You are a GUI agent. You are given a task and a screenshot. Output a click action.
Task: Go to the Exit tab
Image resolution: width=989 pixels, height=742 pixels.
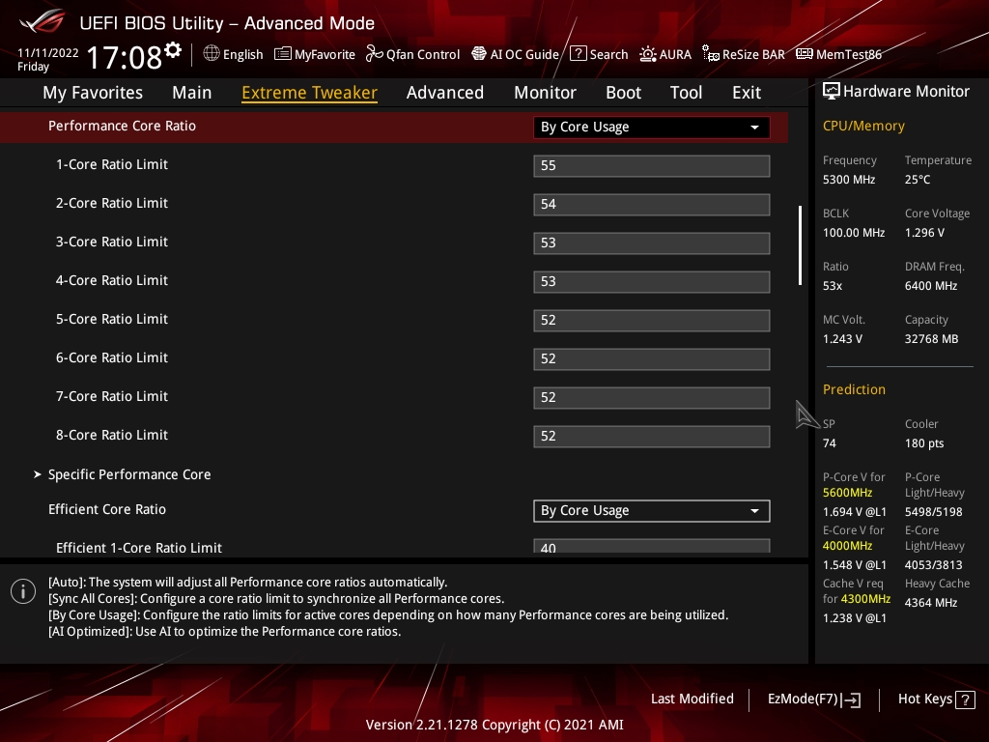pos(747,92)
